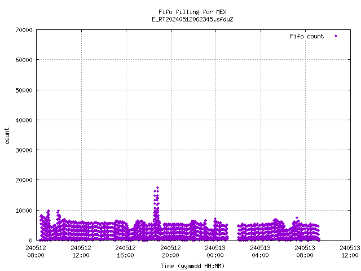This screenshot has height=271, width=361.
Task: Click the y-axis tick 30000
Action: click(24, 150)
